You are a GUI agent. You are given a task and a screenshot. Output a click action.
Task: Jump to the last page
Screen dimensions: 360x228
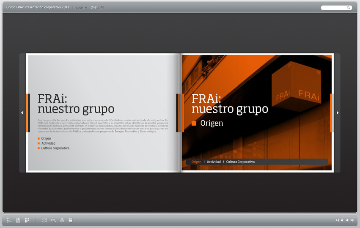point(352,220)
